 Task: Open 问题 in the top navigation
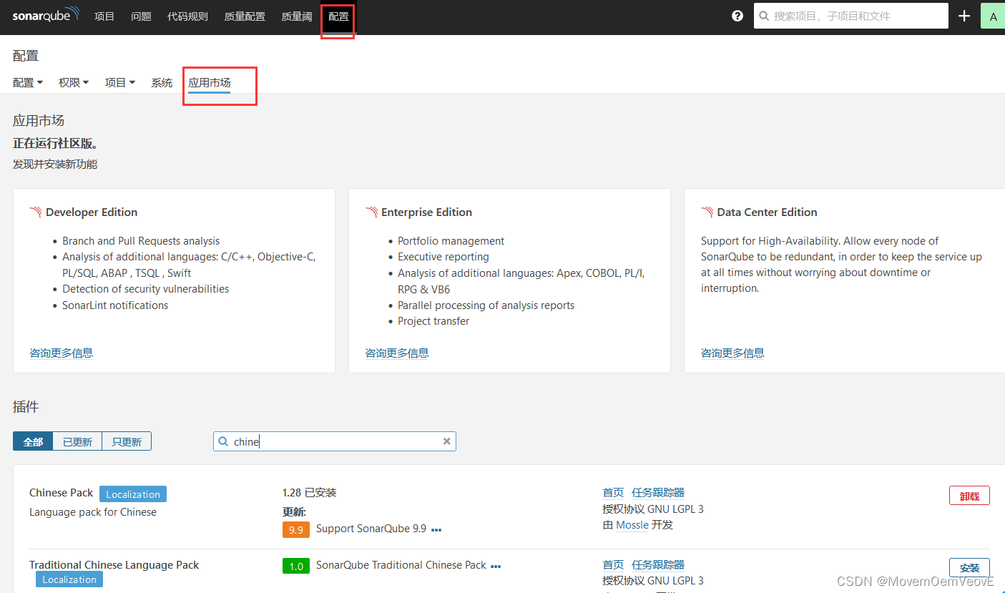pos(141,16)
